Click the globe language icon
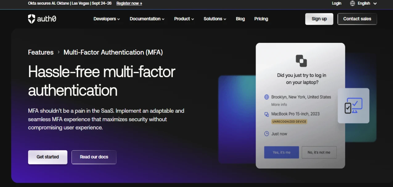This screenshot has width=393, height=187. pyautogui.click(x=353, y=3)
